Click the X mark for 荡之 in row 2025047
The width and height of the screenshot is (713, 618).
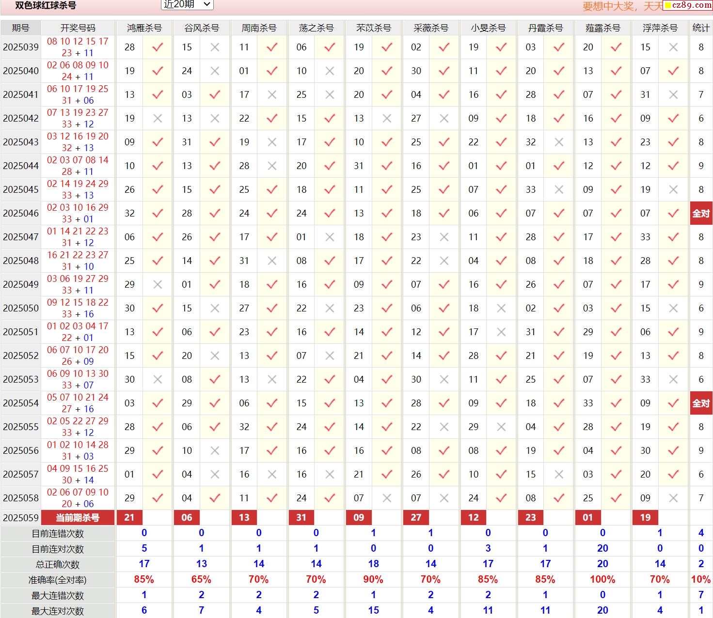[x=330, y=237]
